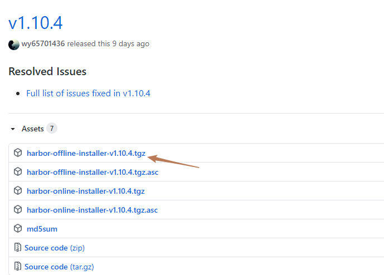Download harbor-offline-installer-v1.10.4.tgz.asc
384x275 pixels.
93,172
